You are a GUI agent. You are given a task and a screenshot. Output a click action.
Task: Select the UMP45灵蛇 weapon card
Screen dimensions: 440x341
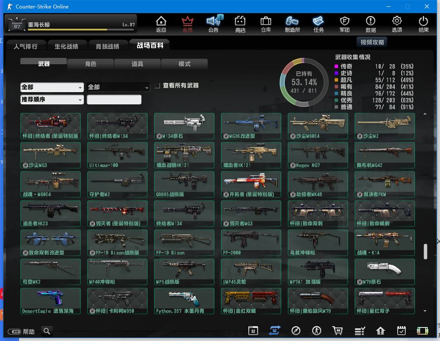coord(251,272)
